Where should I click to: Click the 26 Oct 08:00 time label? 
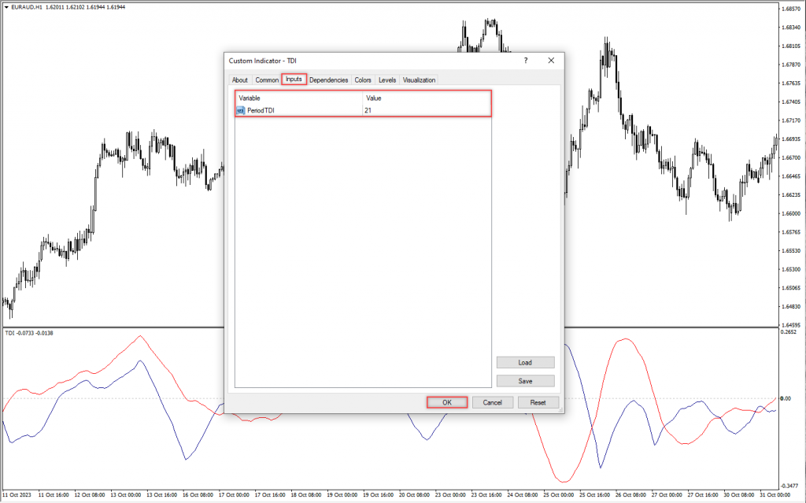click(x=630, y=495)
